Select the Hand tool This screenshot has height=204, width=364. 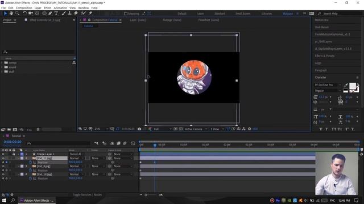click(11, 14)
